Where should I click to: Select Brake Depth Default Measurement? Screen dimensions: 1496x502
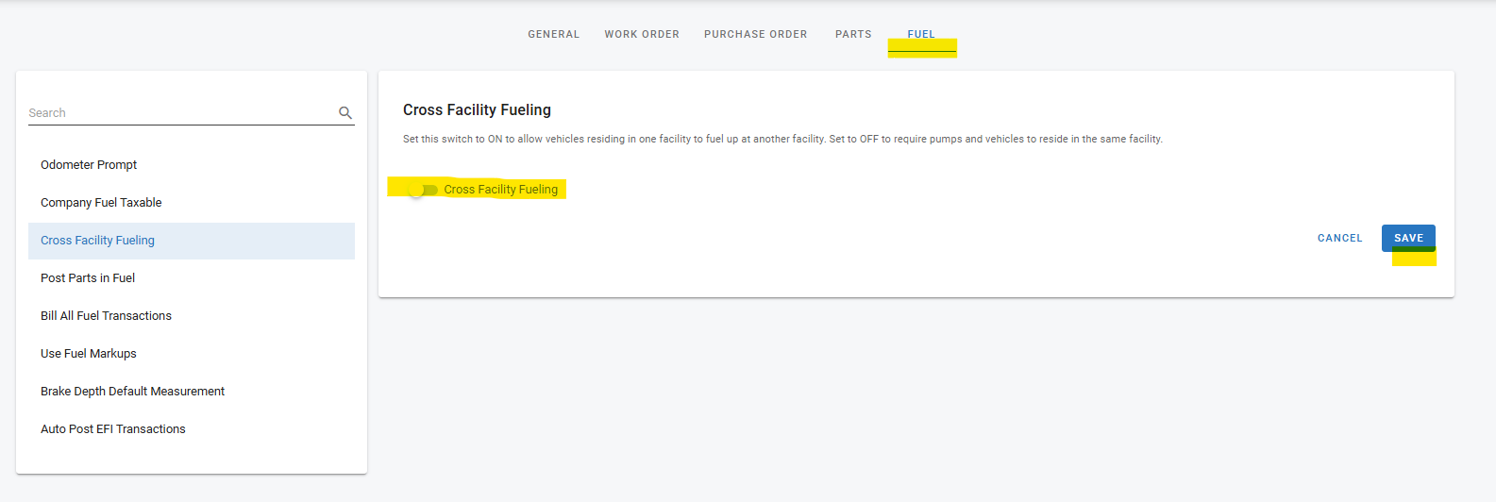[x=132, y=392]
